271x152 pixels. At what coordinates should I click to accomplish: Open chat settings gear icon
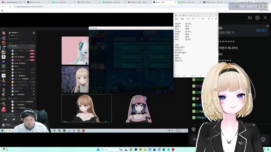[257, 18]
